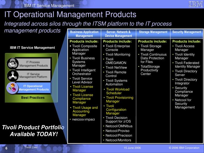Click Tivoli License Compliance Manager
This screenshot has width=204, height=153.
point(83,99)
